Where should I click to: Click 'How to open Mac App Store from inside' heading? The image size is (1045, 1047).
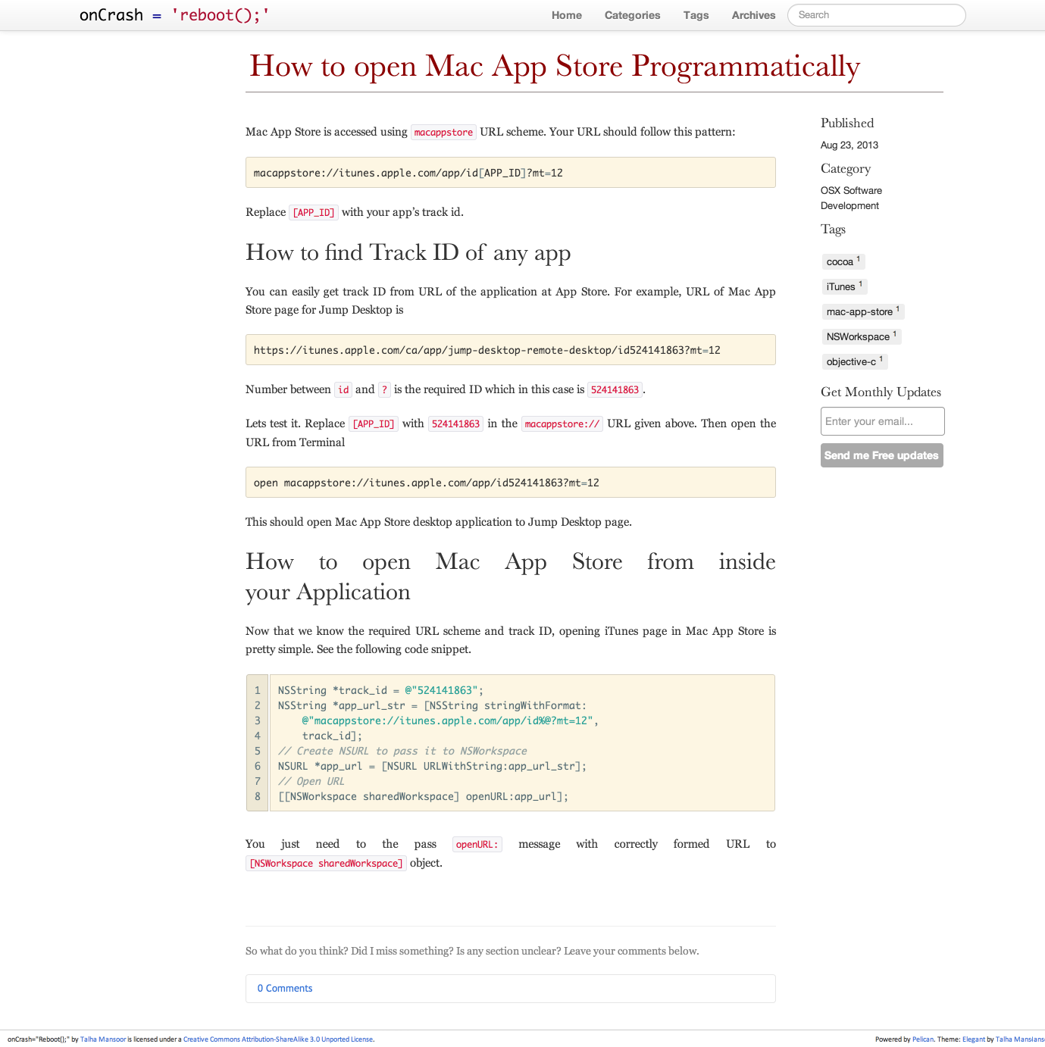(x=510, y=577)
